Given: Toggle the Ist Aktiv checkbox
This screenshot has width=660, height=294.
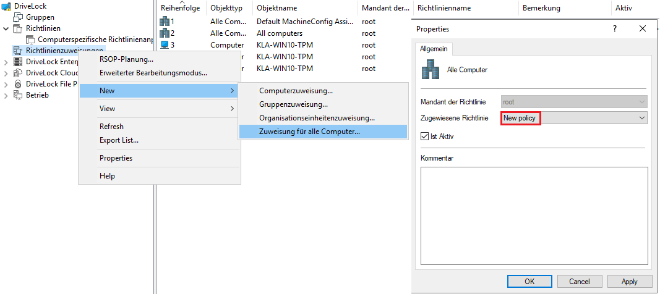Looking at the screenshot, I should pos(424,136).
